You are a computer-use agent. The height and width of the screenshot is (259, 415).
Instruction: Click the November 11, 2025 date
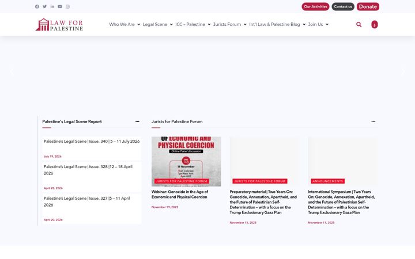(321, 223)
